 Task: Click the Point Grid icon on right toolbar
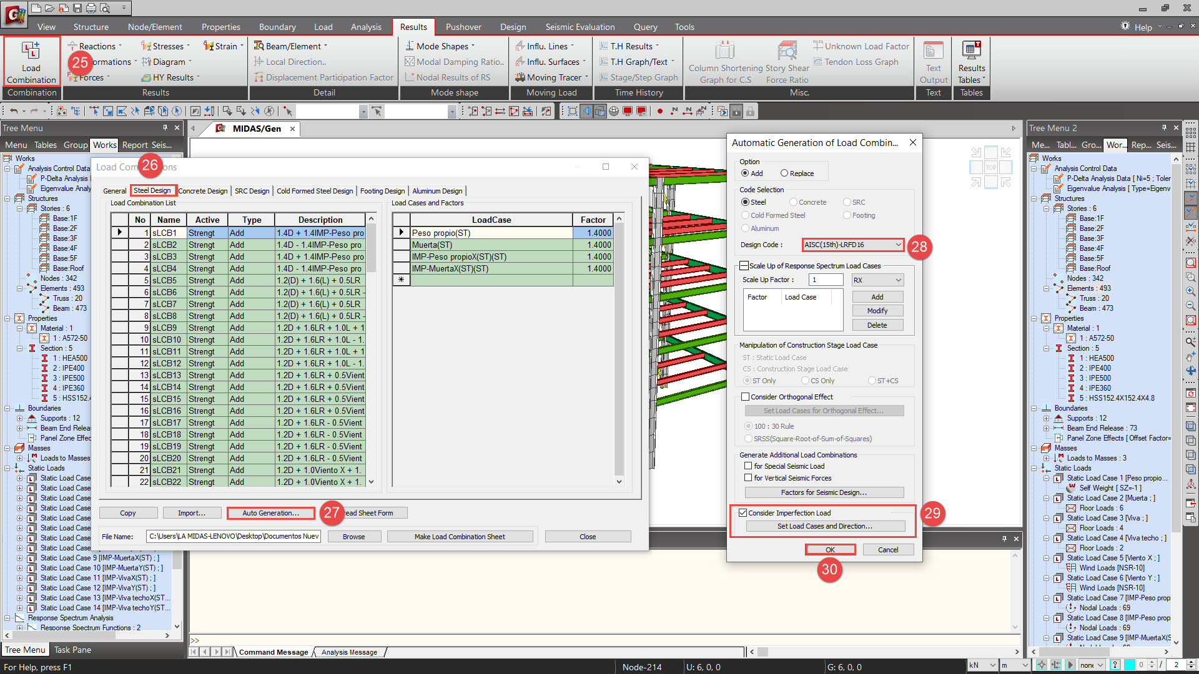1191,132
